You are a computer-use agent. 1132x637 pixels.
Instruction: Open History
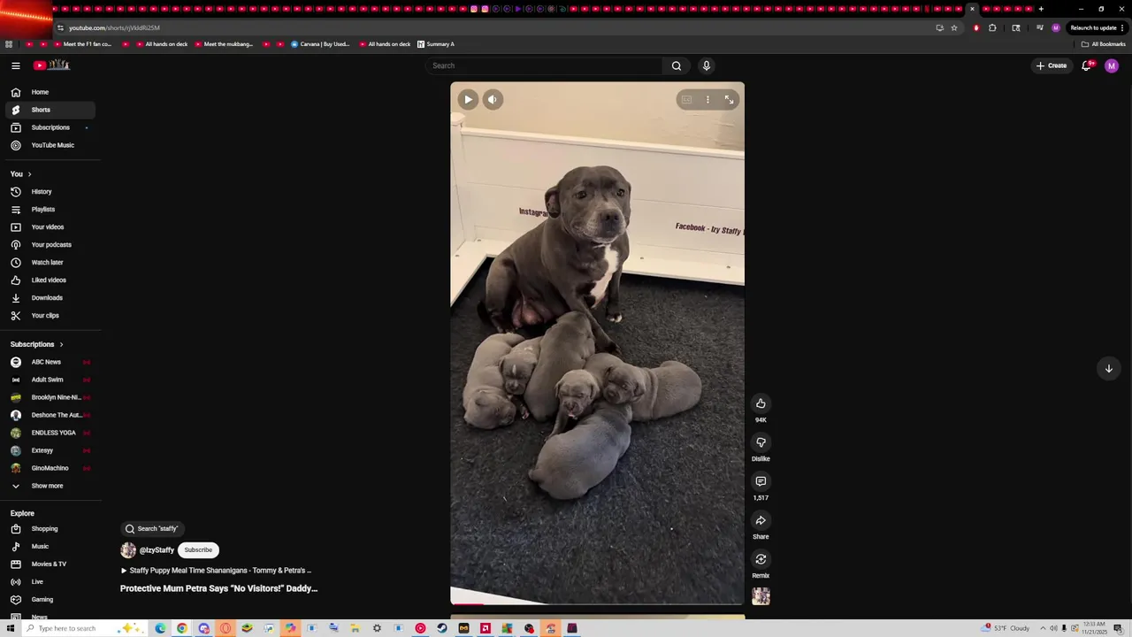[x=50, y=192]
